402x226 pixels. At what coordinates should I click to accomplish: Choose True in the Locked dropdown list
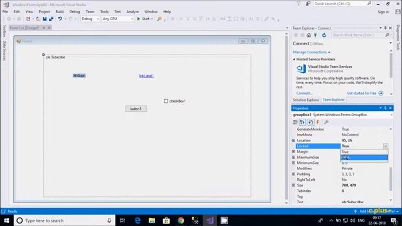point(364,152)
